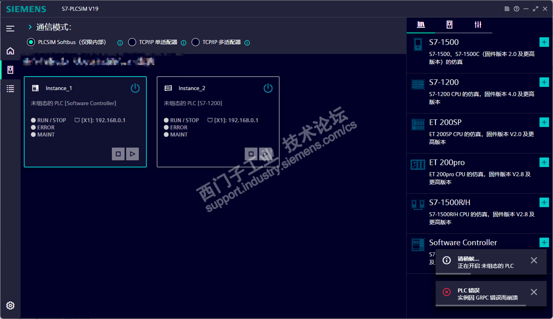Switch to the library tab in right panel
This screenshot has width=553, height=319.
click(x=421, y=25)
